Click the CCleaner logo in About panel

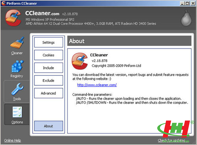(80, 61)
